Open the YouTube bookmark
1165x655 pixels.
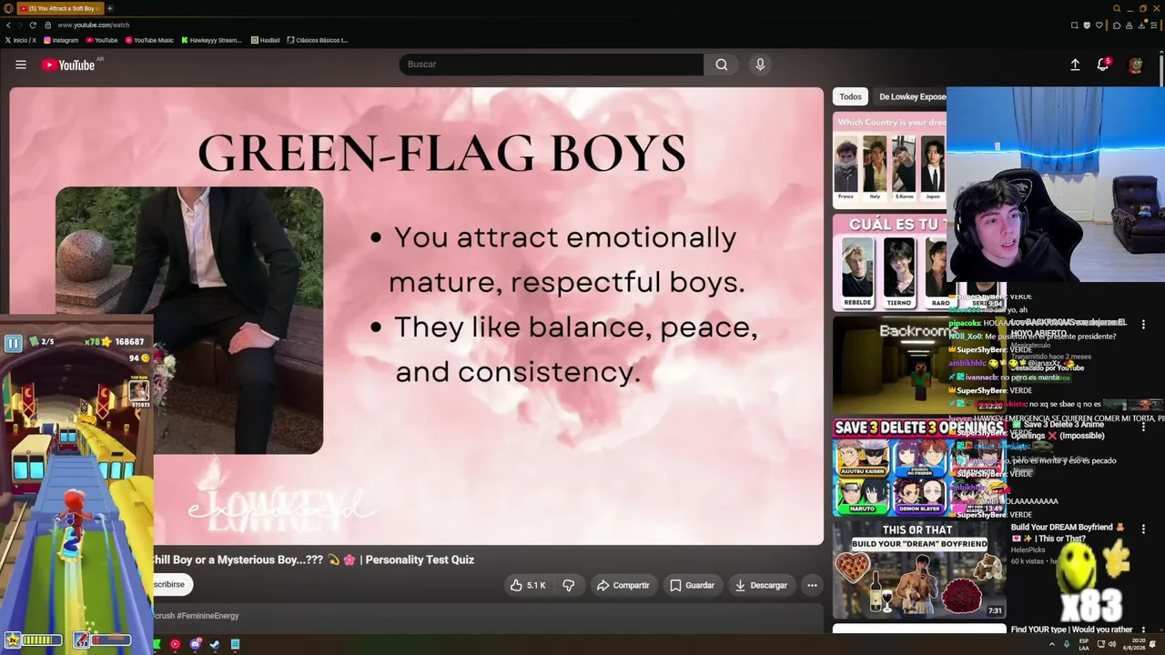point(102,40)
